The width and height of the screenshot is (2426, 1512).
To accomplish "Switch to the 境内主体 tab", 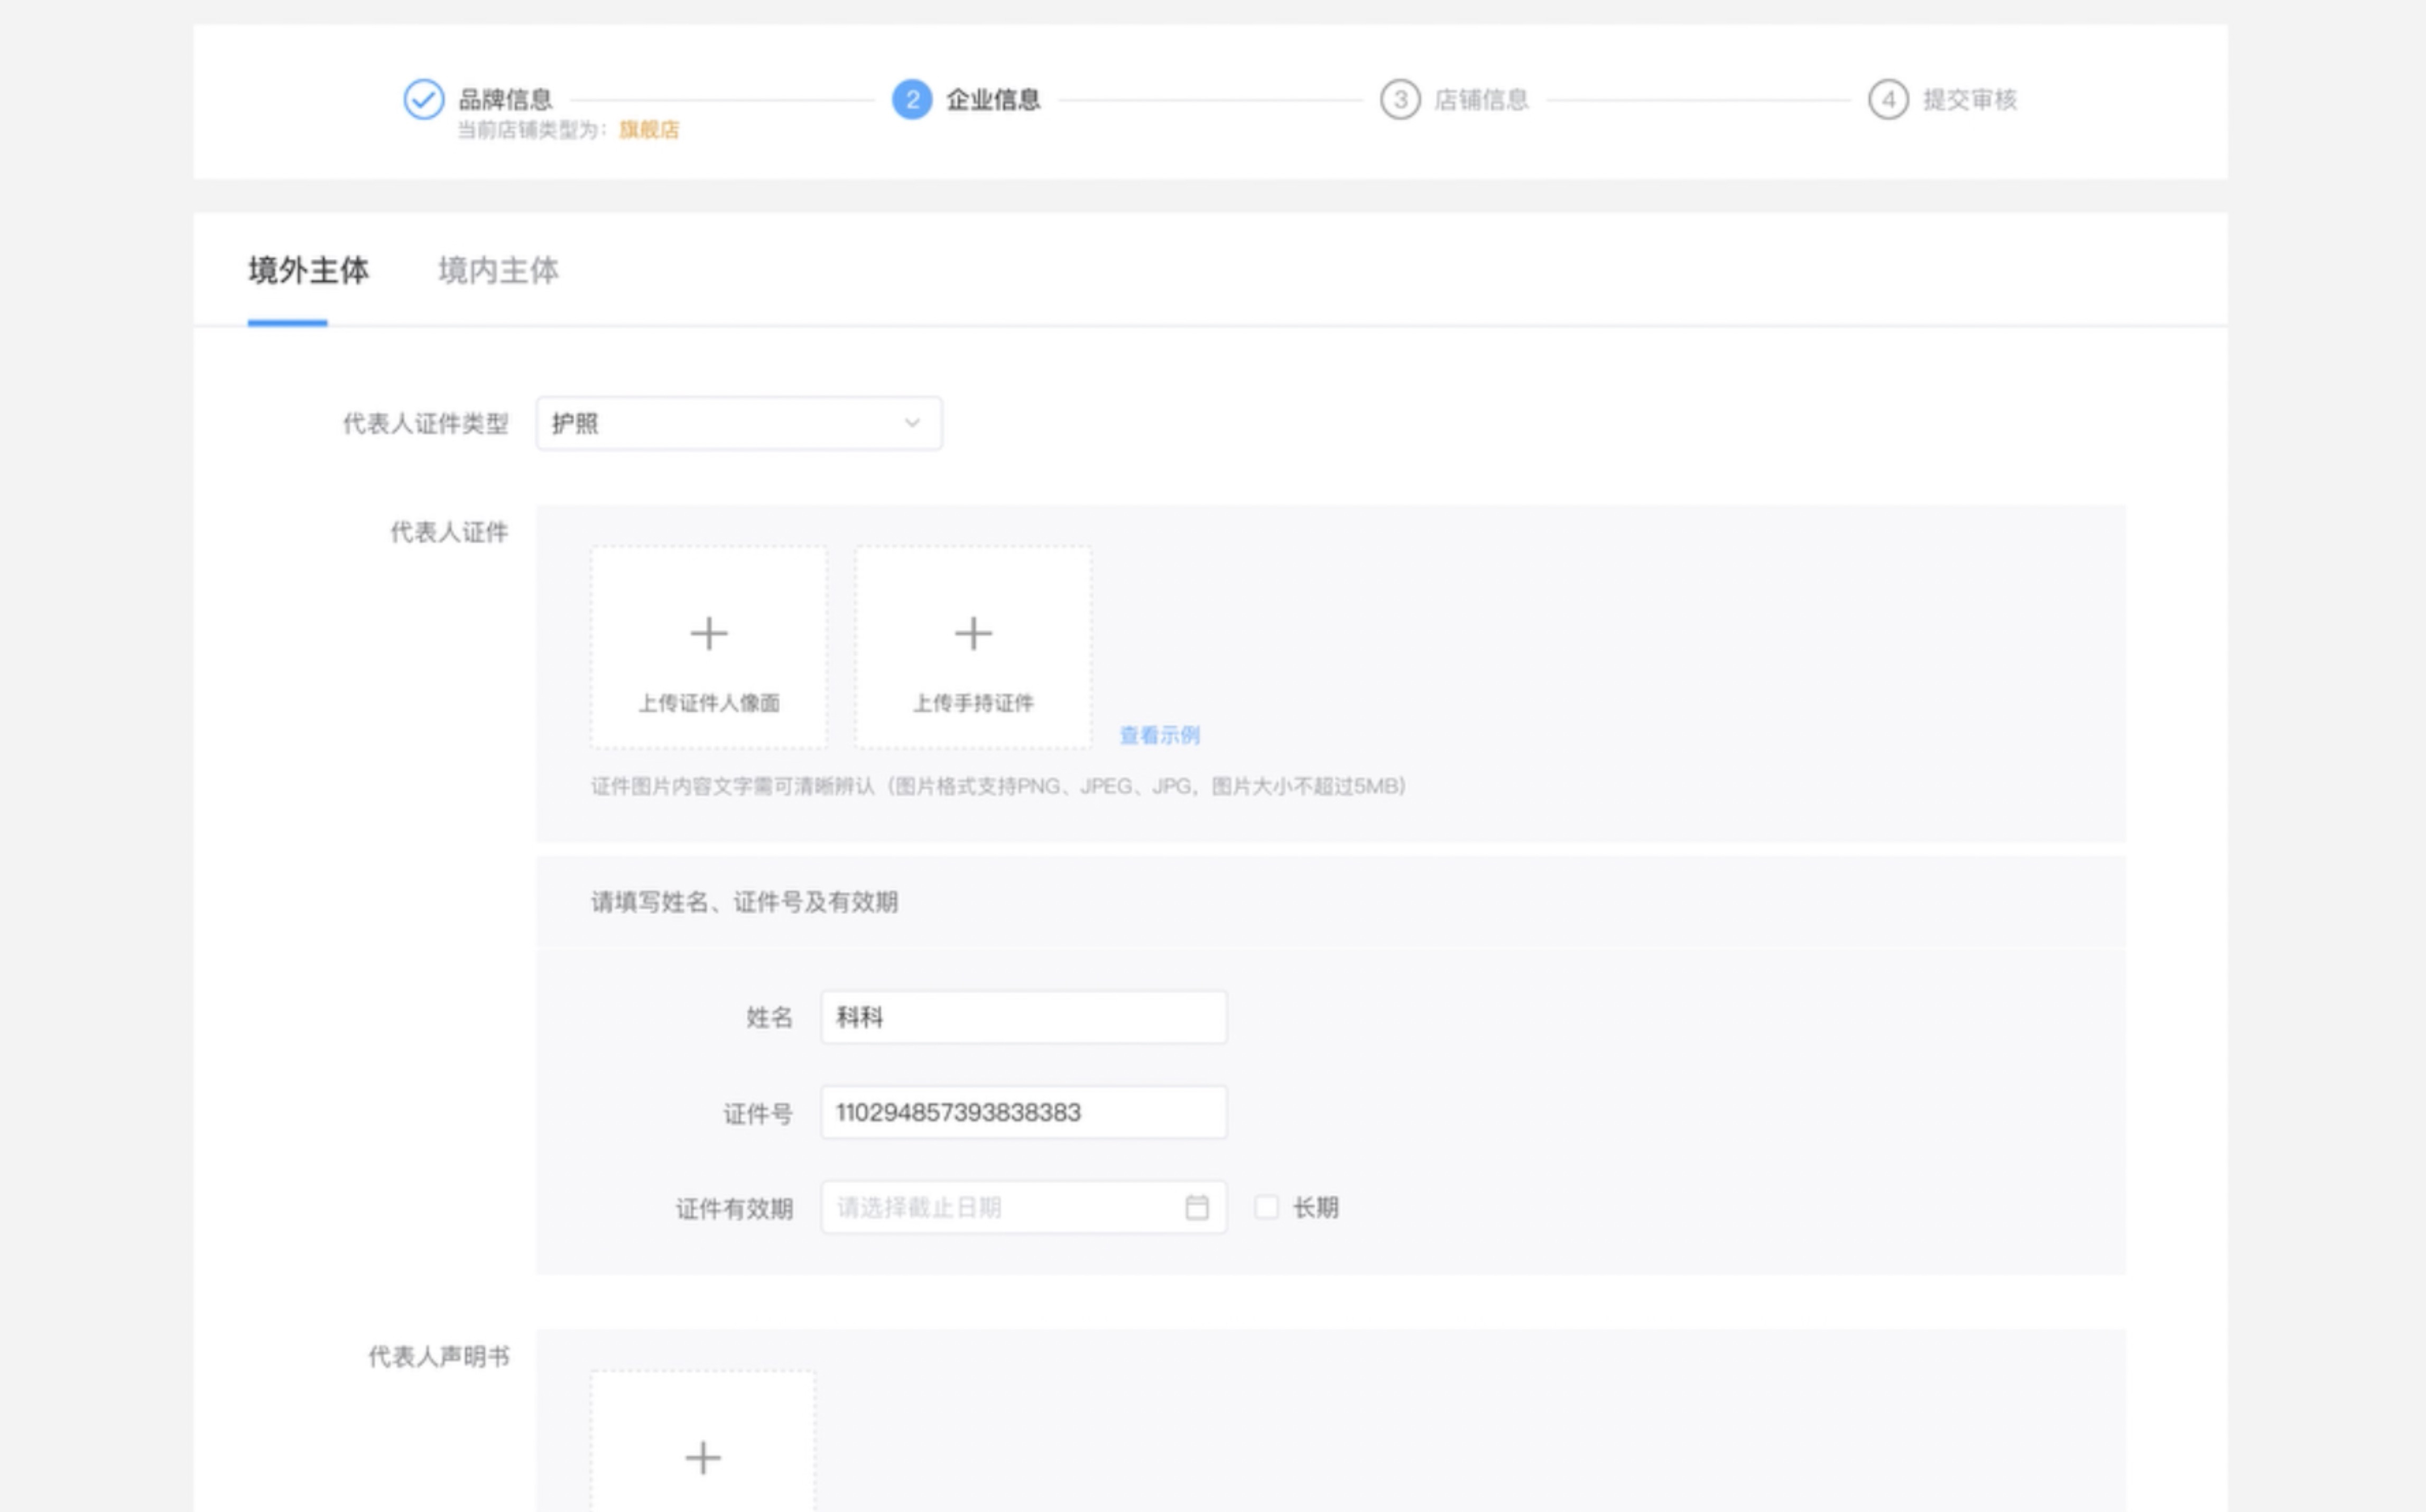I will coord(498,270).
